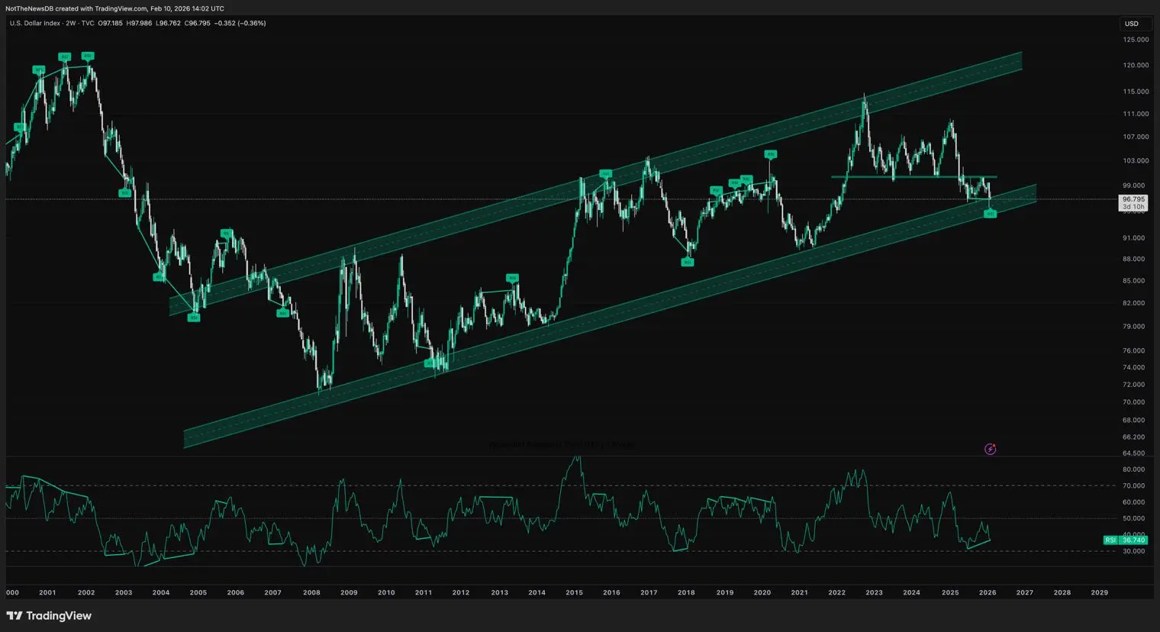
Task: Click the 66.200 price scale label
Action: point(1134,437)
